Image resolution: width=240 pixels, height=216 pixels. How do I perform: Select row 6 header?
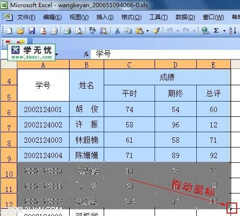9,109
